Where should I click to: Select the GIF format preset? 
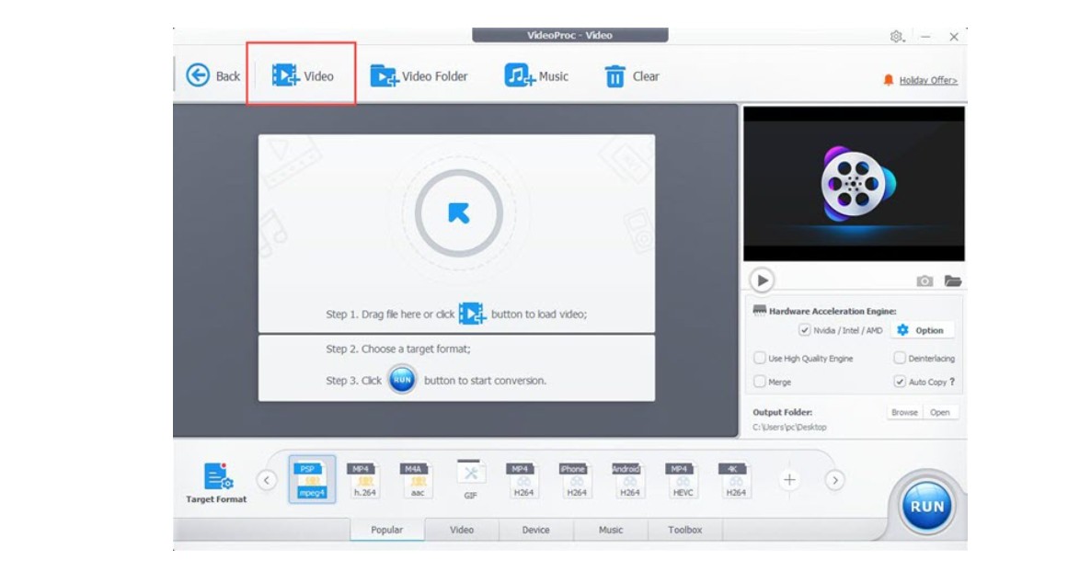tap(470, 480)
